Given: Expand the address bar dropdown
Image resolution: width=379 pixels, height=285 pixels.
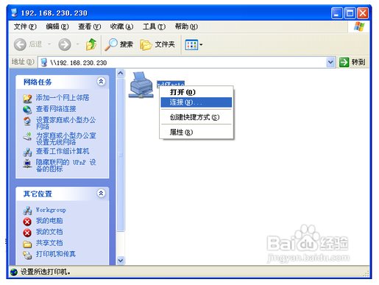Looking at the screenshot, I should 330,63.
